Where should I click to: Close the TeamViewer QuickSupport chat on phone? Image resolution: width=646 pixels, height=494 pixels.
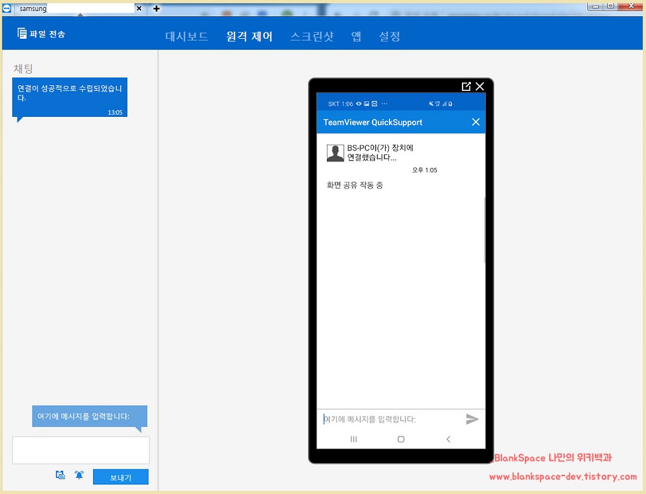476,122
